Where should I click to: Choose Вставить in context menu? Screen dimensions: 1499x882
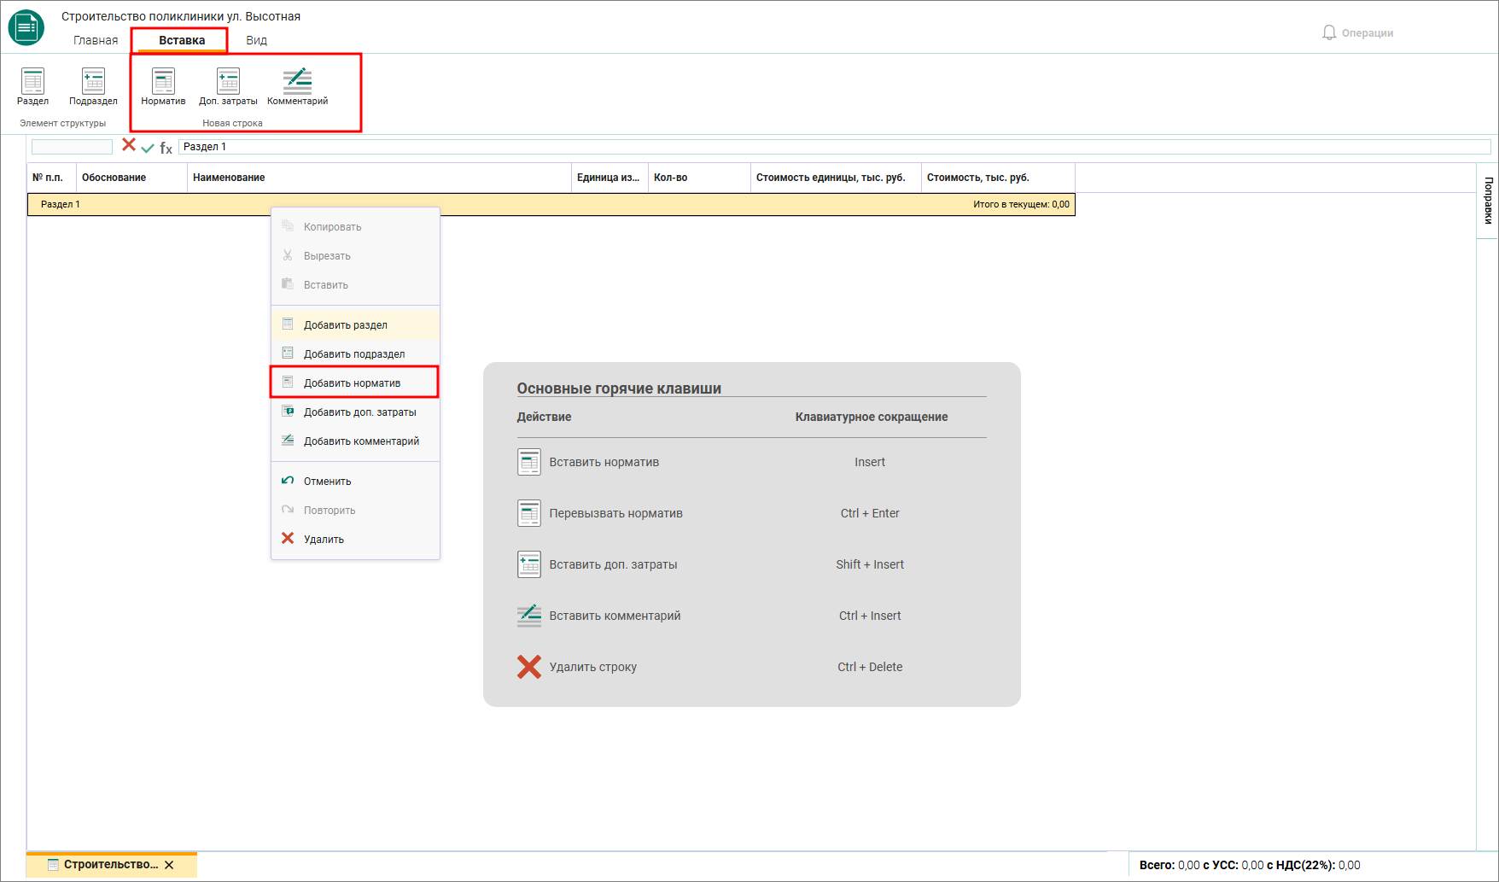[355, 284]
